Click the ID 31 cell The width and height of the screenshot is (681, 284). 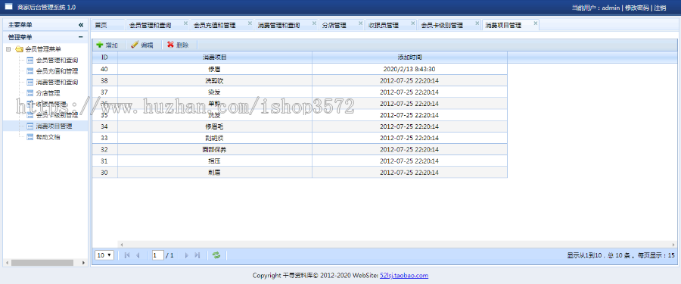pos(104,161)
